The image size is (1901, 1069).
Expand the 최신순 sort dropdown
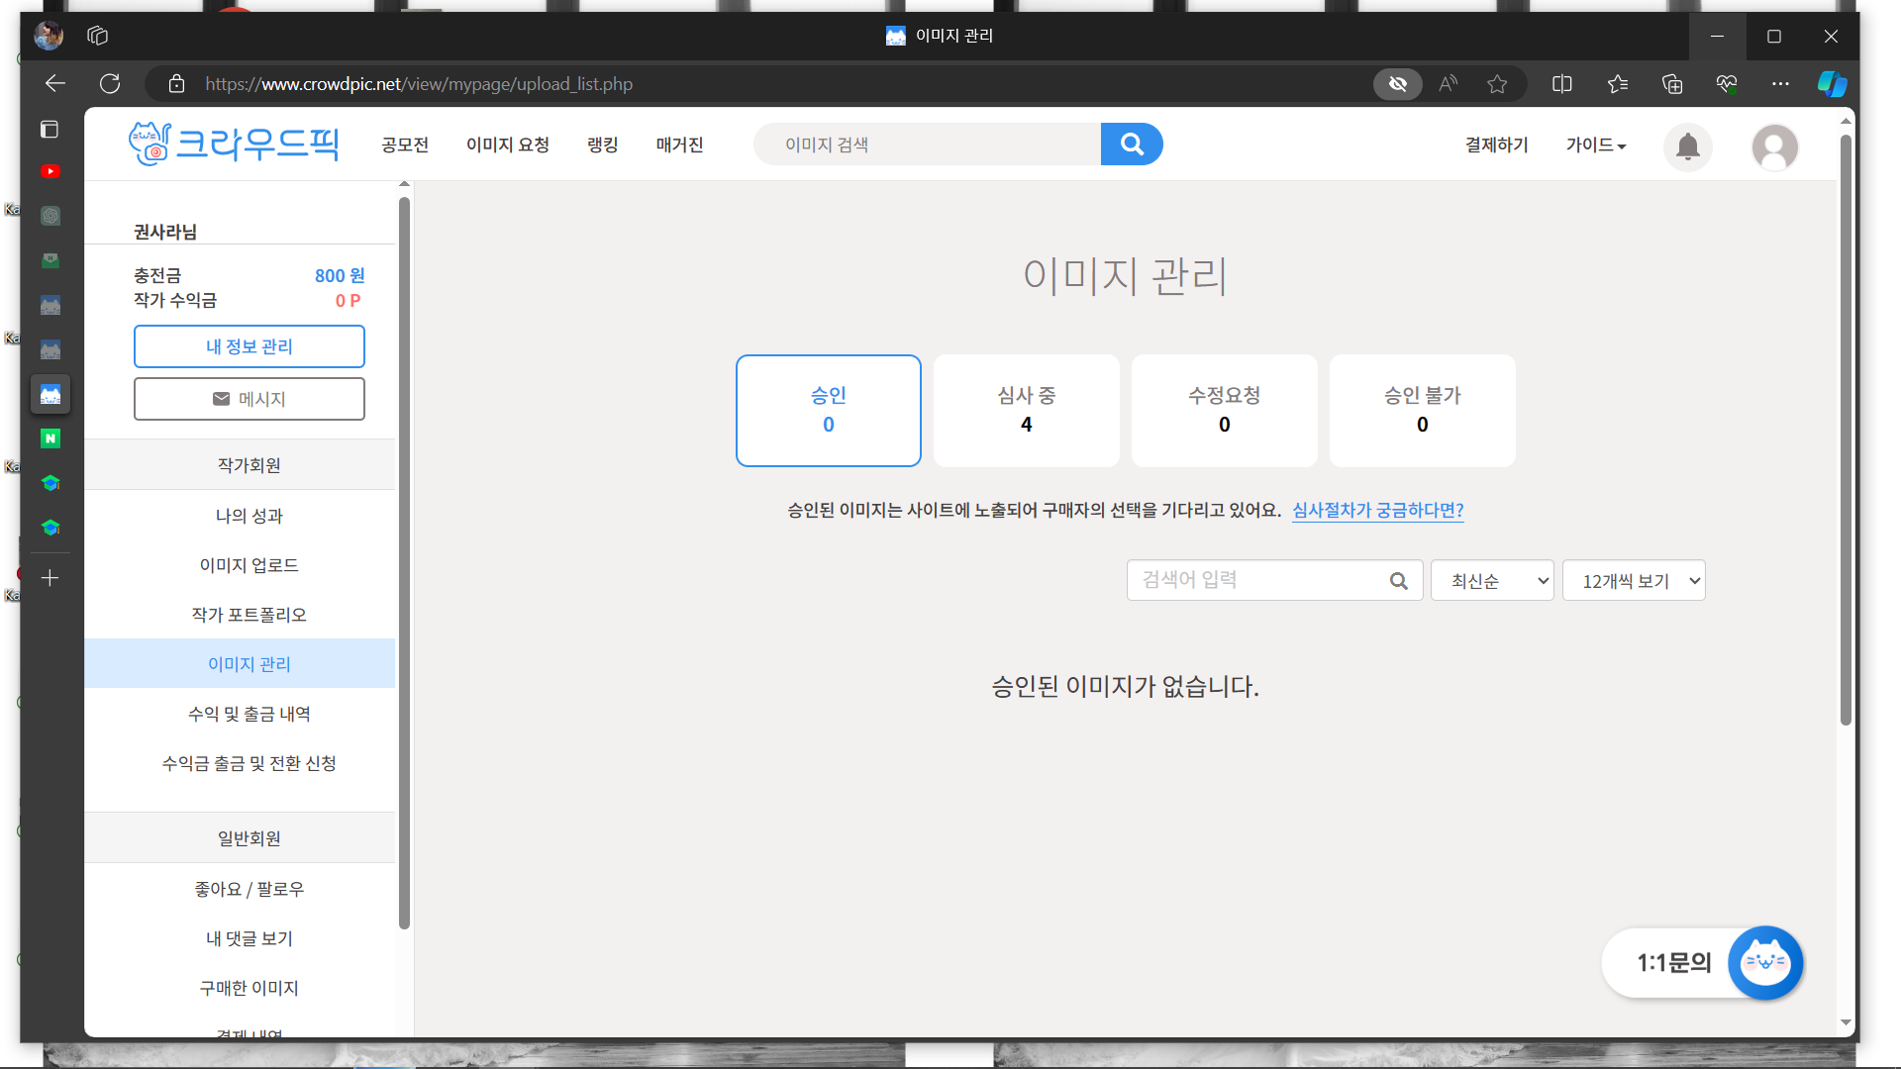pos(1491,581)
